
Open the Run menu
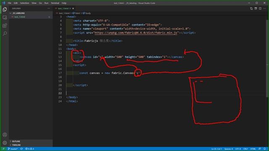point(46,3)
